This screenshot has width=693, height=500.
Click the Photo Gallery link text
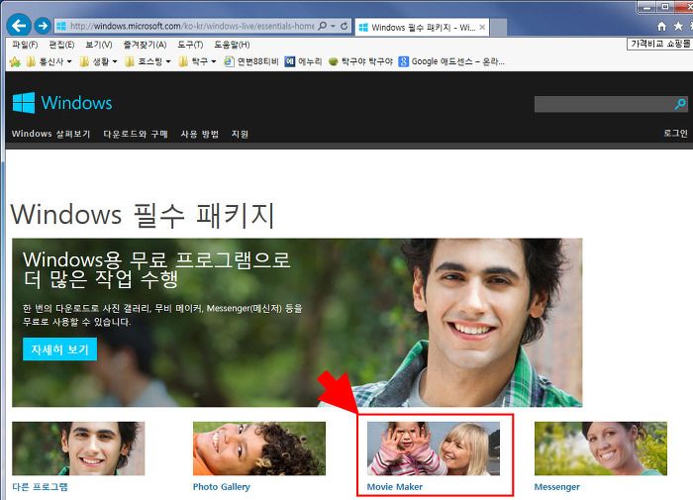tap(222, 487)
